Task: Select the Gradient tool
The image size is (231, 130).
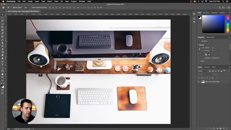Action: point(3,52)
